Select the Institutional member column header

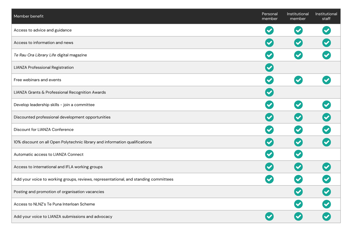pos(298,16)
